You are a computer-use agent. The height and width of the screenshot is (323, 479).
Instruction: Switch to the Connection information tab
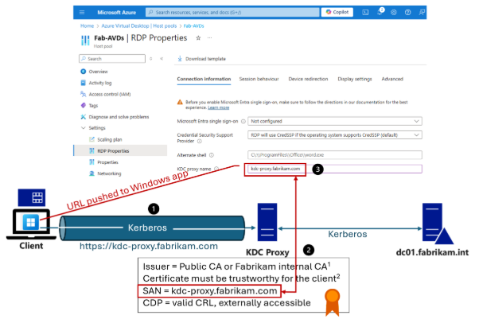[204, 79]
